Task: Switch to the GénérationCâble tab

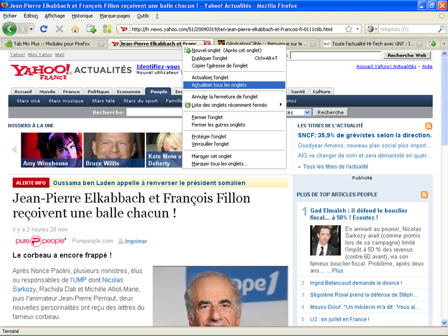Action: (267, 44)
